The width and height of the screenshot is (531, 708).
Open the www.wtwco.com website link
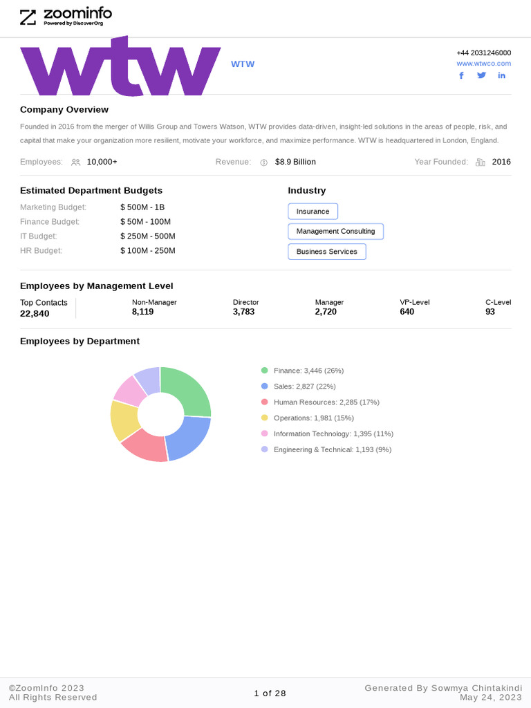coord(483,64)
